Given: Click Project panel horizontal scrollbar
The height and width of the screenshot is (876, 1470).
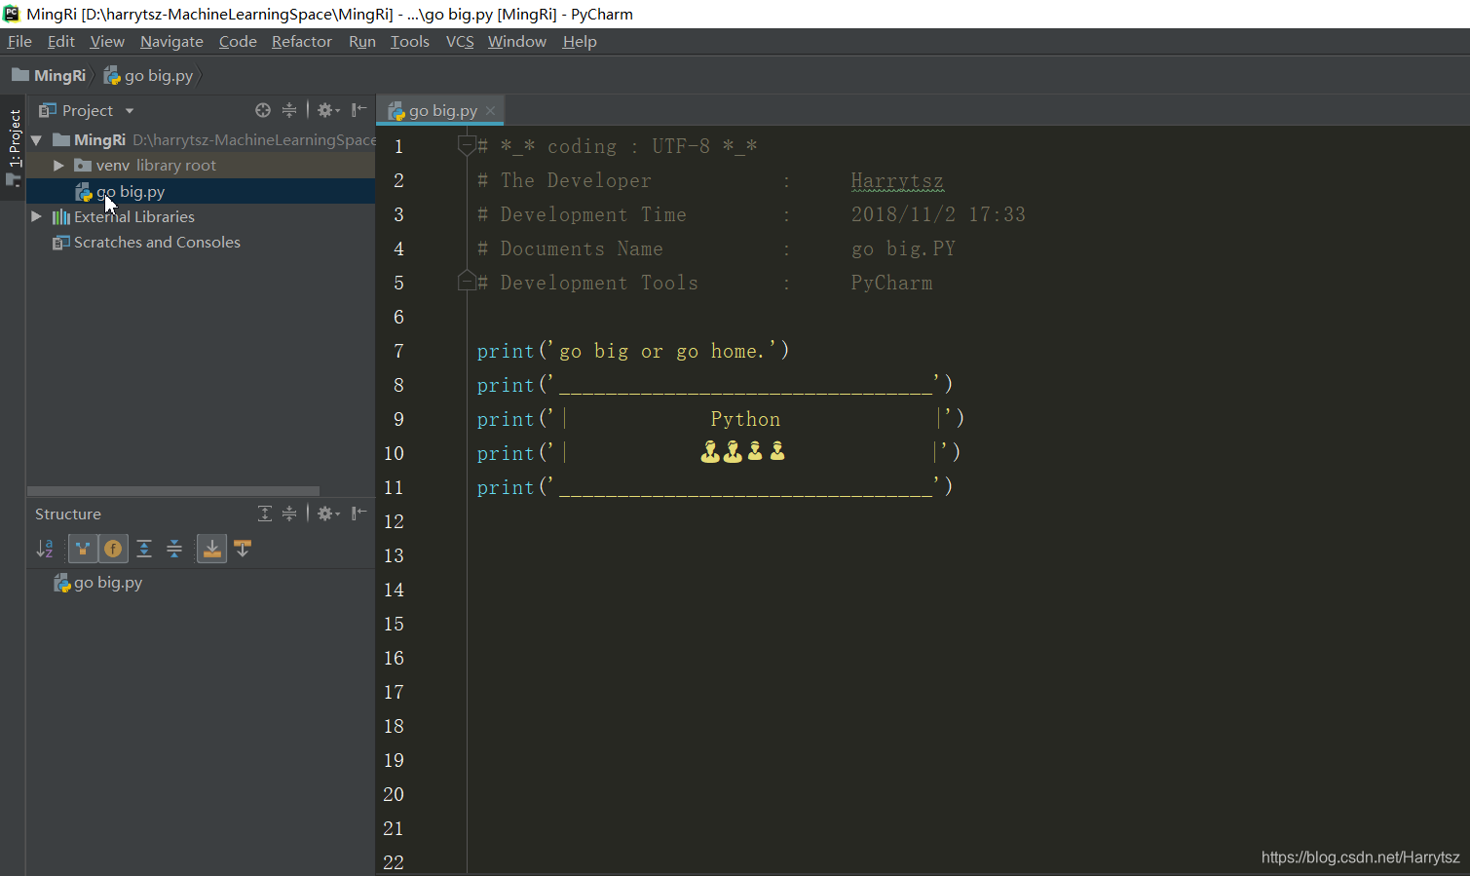Looking at the screenshot, I should [173, 491].
